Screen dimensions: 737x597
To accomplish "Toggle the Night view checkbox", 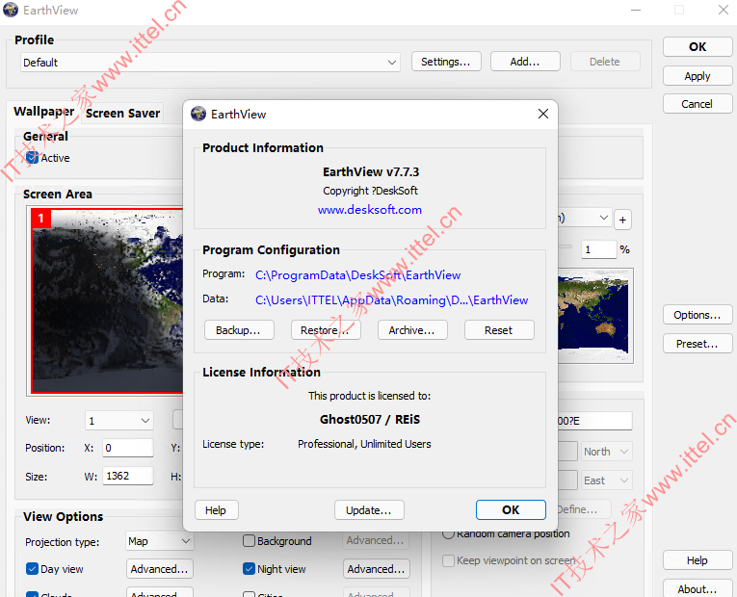I will [249, 569].
